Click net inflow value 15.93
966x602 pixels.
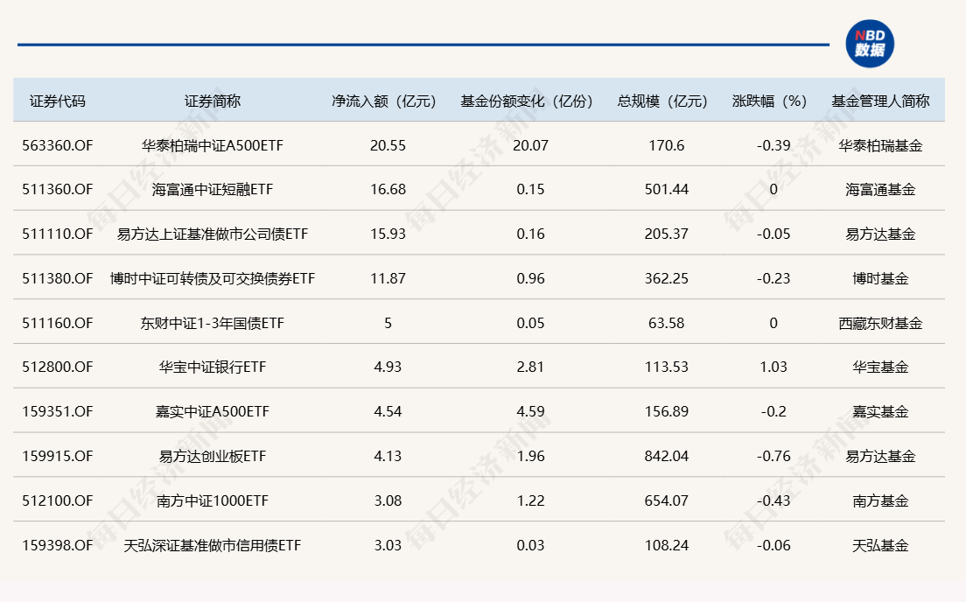coord(388,234)
